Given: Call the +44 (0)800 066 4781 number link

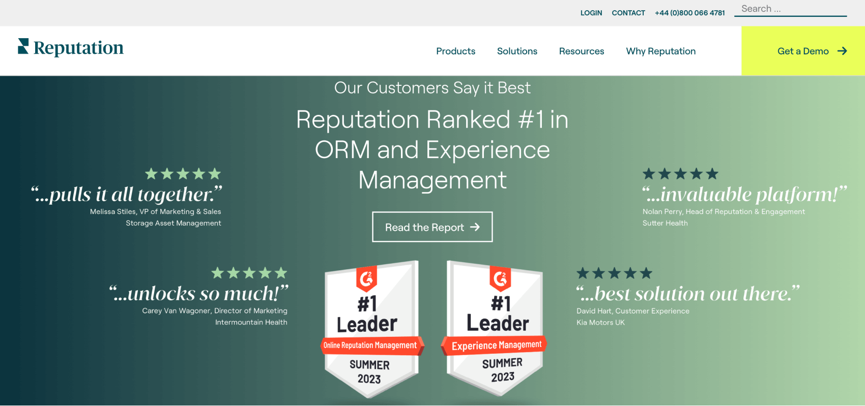Looking at the screenshot, I should coord(690,13).
